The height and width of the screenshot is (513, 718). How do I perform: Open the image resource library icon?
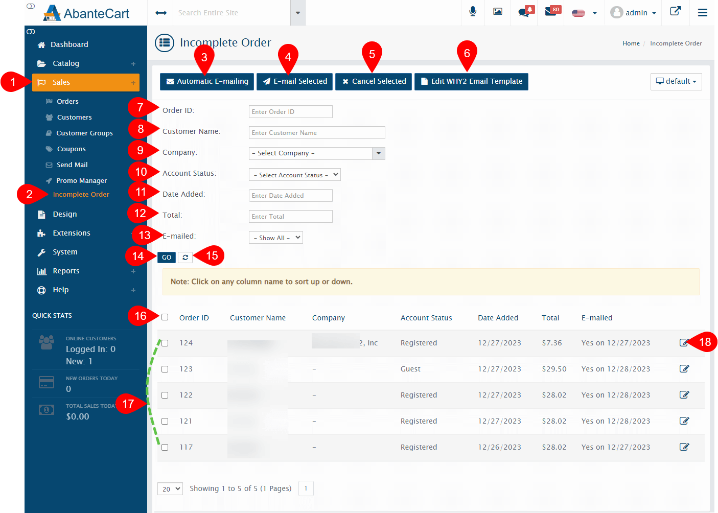tap(497, 12)
